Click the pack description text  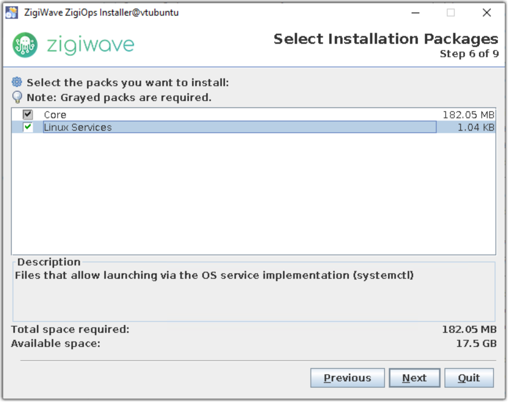(x=214, y=275)
